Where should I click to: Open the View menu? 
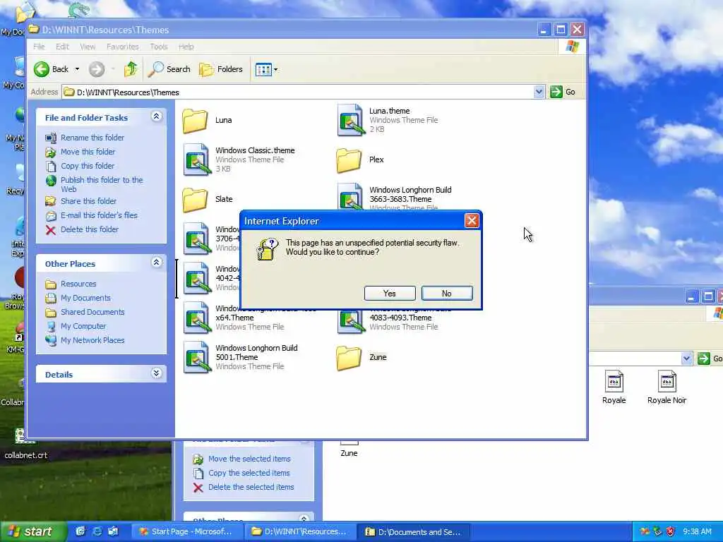tap(88, 47)
